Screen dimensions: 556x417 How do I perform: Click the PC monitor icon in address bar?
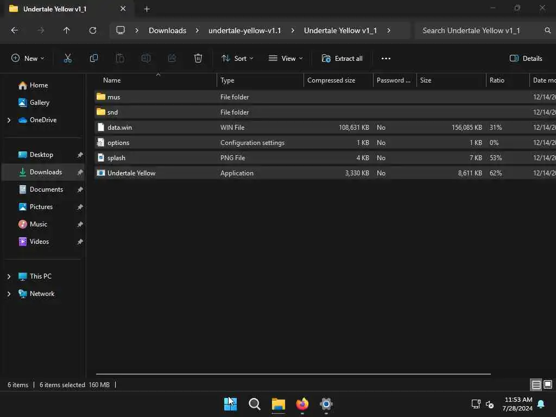(x=121, y=30)
